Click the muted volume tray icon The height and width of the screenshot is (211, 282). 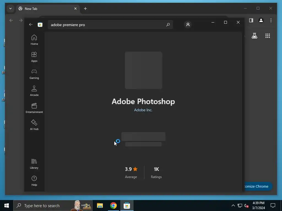pos(246,206)
